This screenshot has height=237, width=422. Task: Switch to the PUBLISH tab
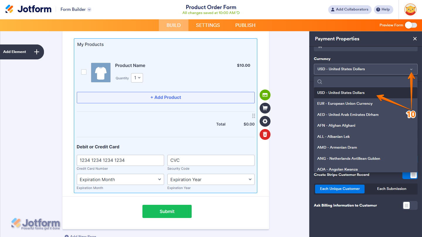click(x=245, y=25)
